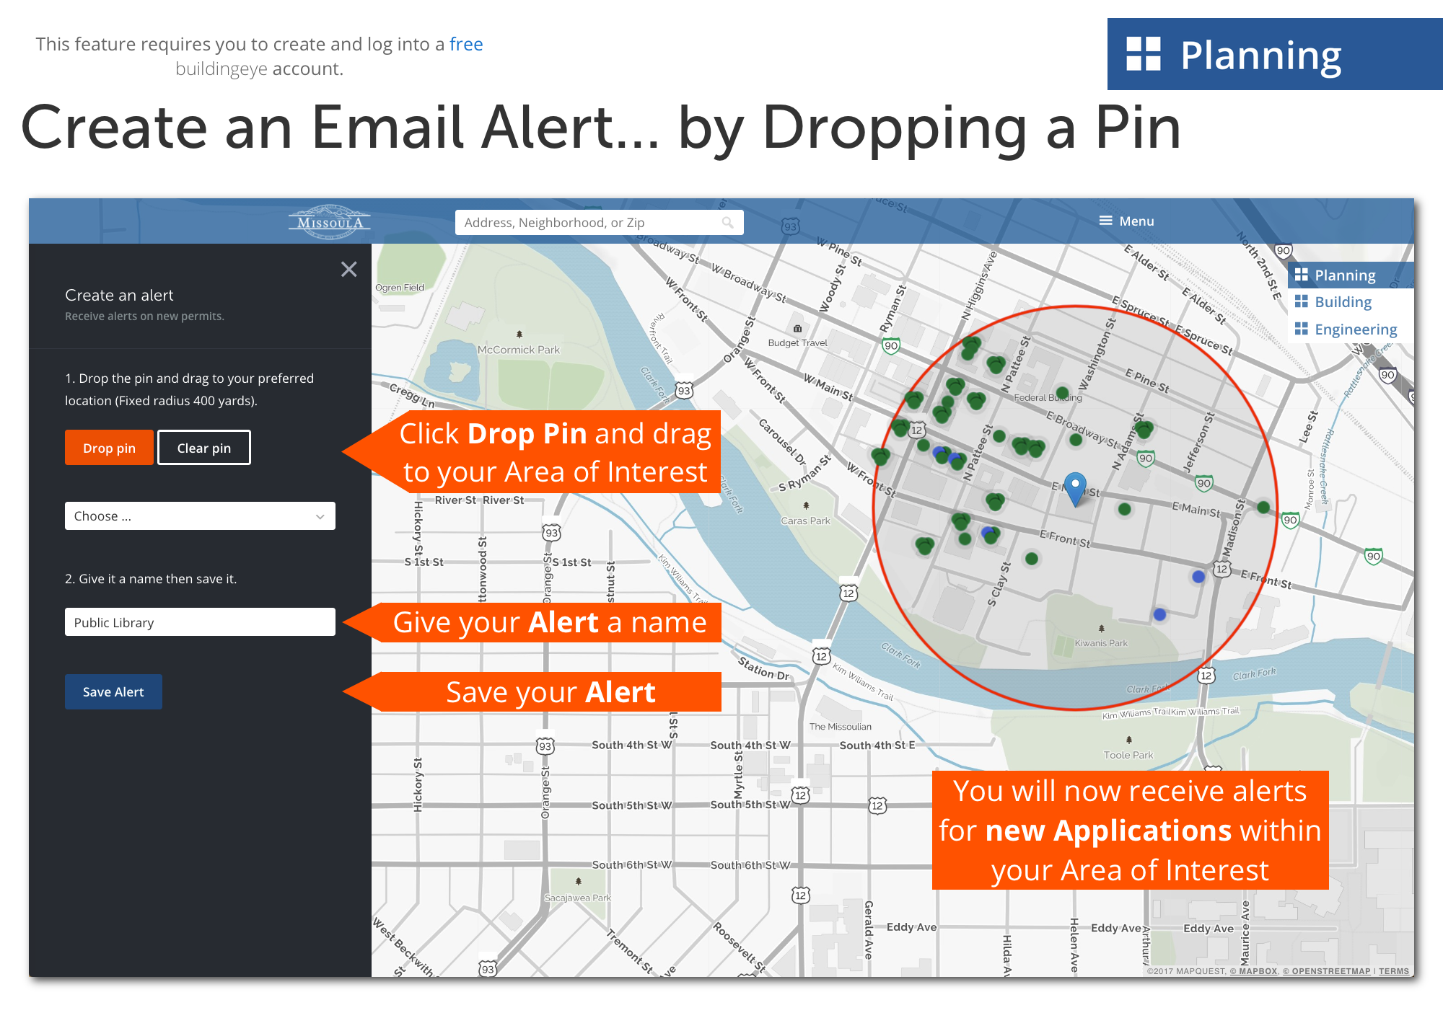Click the Route 12 shield on Station Dr
1443x1031 pixels.
821,656
